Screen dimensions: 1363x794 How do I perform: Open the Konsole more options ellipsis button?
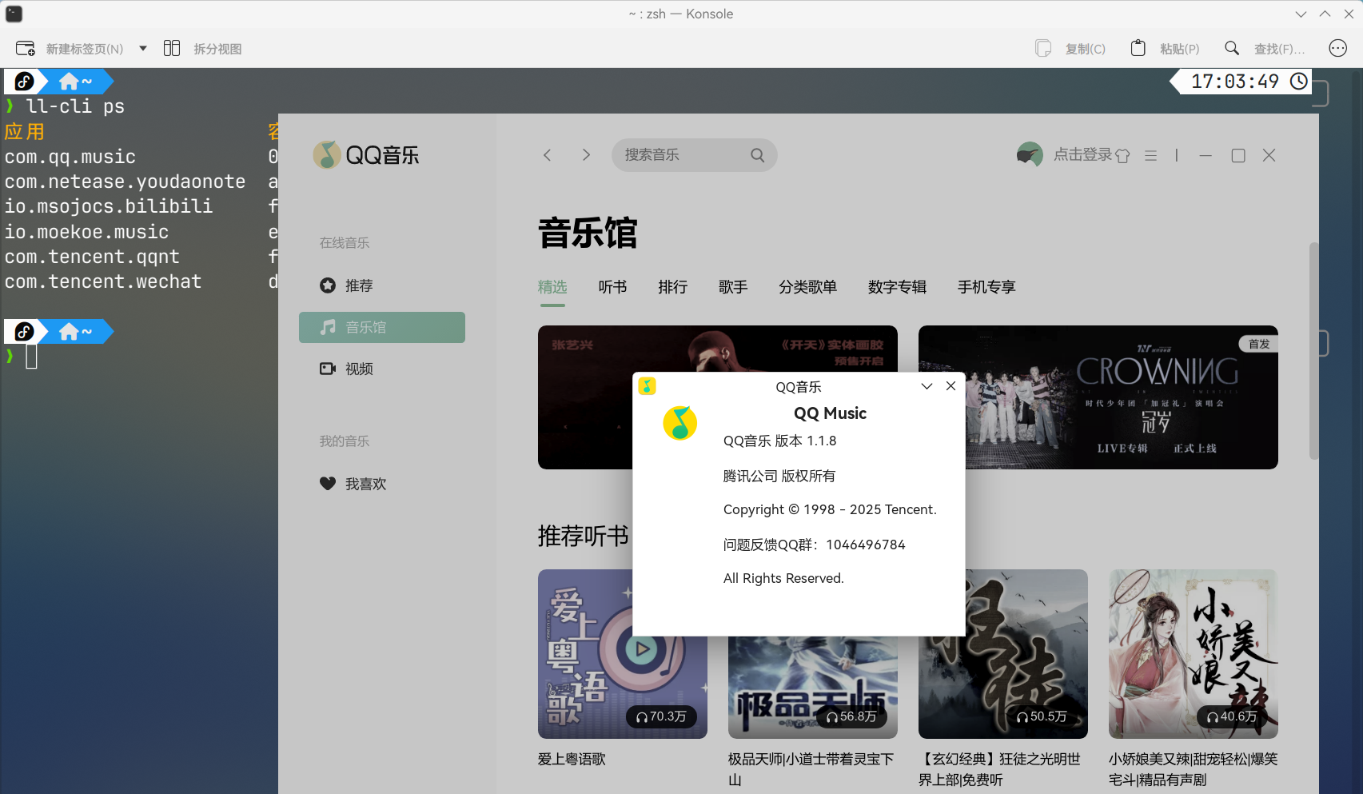(1337, 49)
